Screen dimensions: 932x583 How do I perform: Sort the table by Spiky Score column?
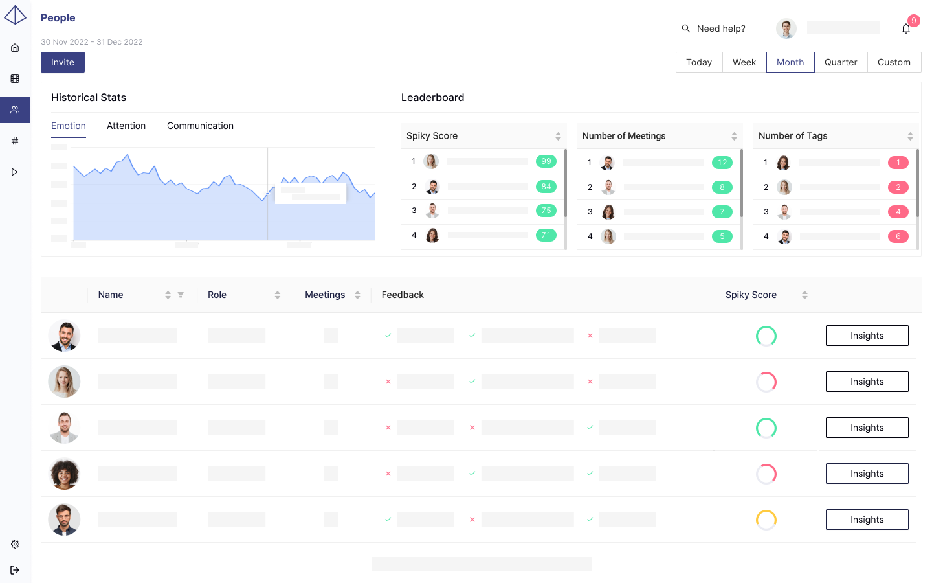pyautogui.click(x=804, y=295)
